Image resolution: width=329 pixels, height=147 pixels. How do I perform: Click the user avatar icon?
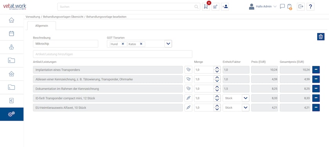coord(251,7)
